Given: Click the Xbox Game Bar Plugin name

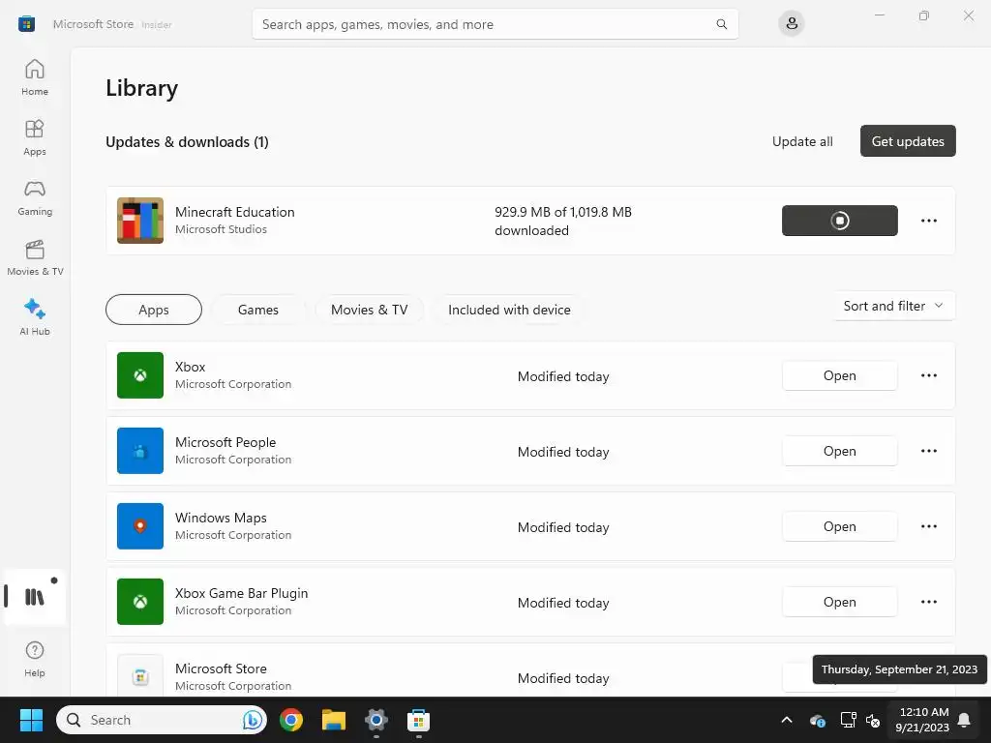Looking at the screenshot, I should point(241,593).
